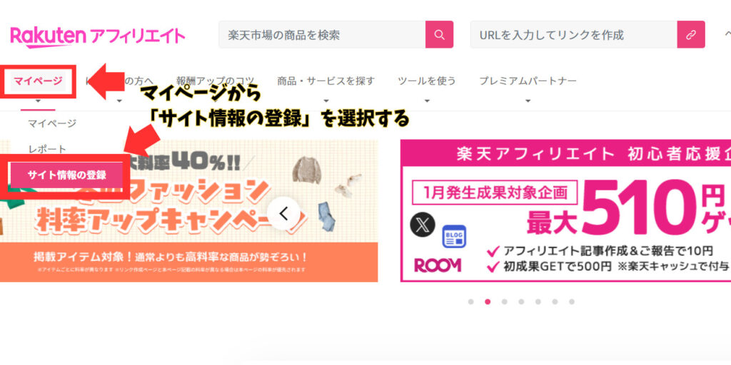Click the Rakuten Affiliate logo
731x365 pixels.
(97, 36)
